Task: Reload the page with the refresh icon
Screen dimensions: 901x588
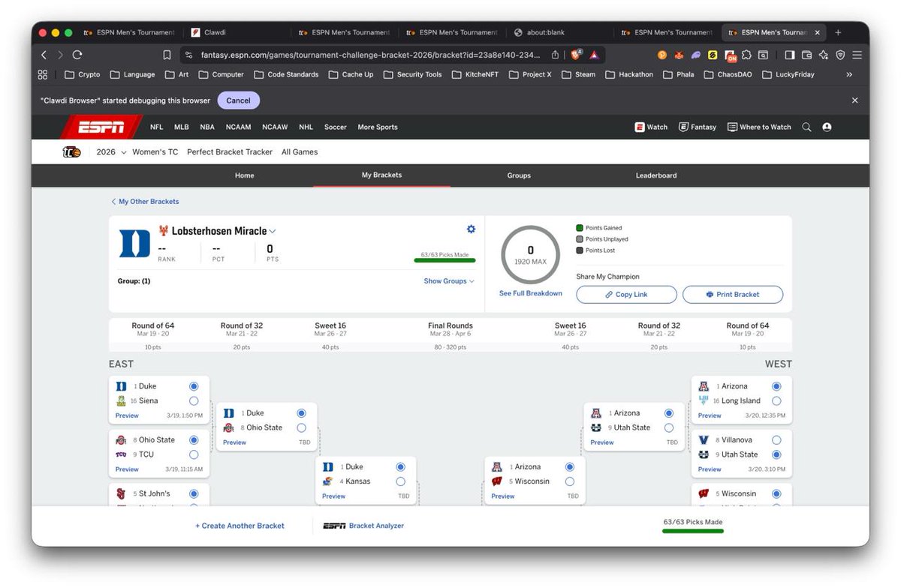Action: coord(77,55)
